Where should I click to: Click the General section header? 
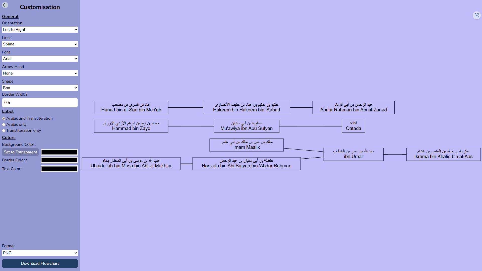tap(10, 16)
